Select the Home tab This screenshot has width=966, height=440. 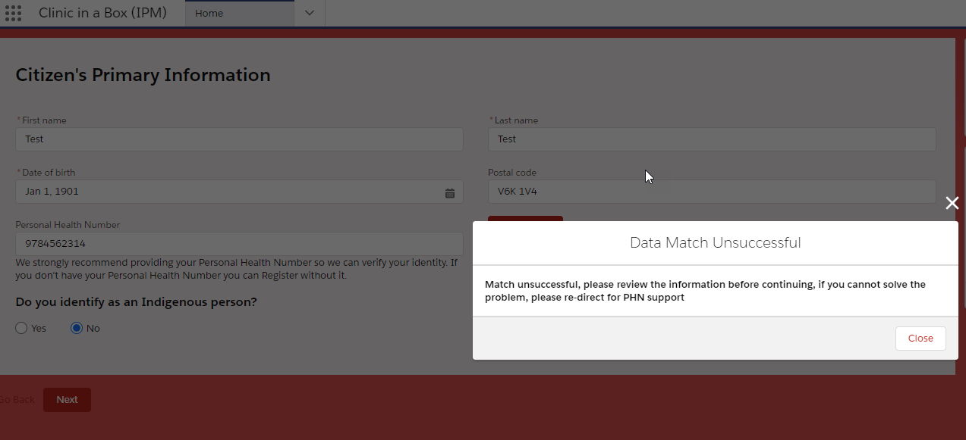click(x=239, y=13)
